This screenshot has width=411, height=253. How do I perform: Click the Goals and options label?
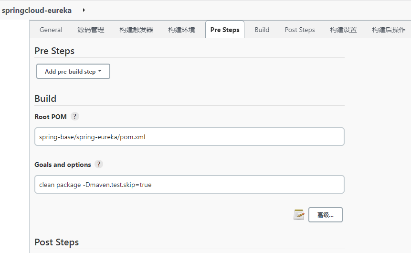pos(63,165)
